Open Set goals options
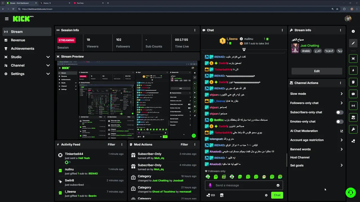 click(317, 165)
